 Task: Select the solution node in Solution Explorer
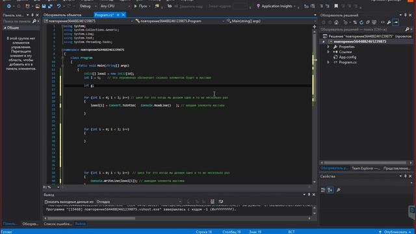click(x=367, y=36)
